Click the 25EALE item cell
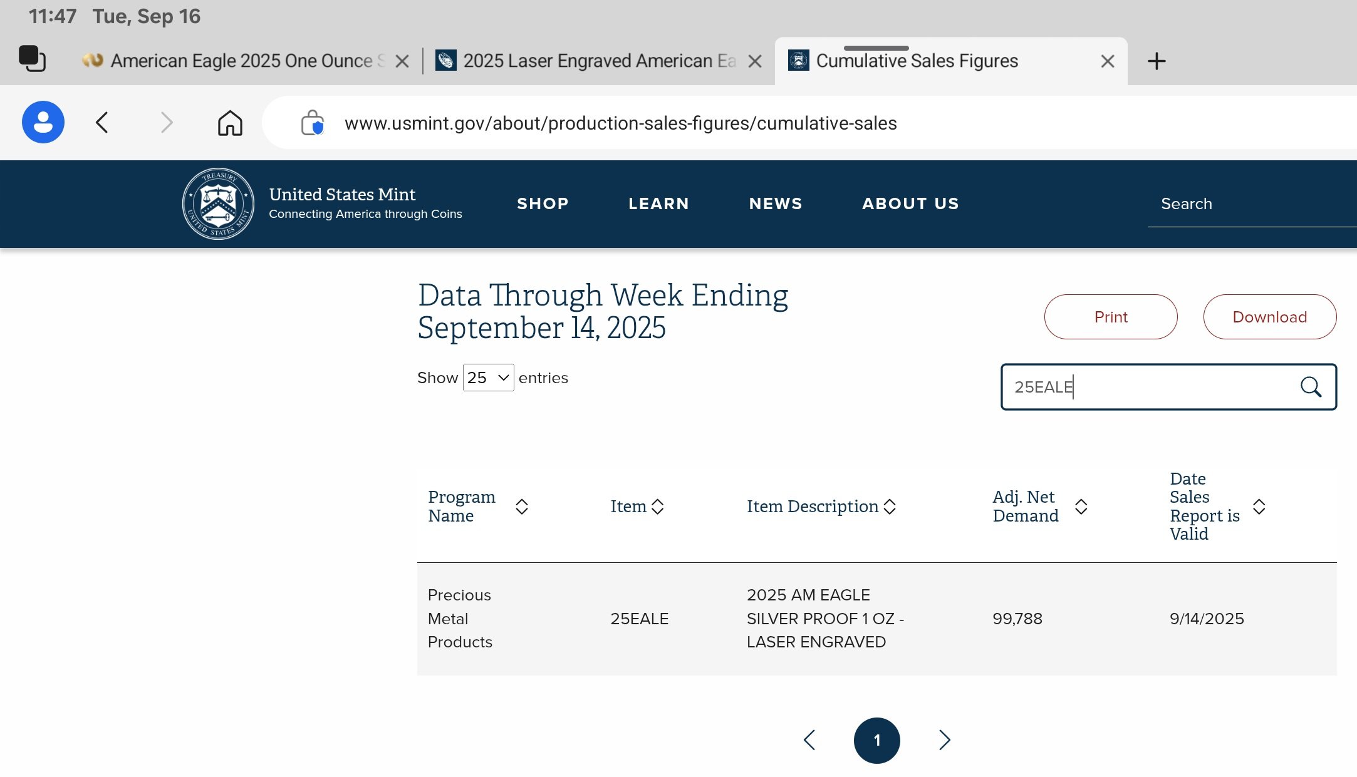This screenshot has height=777, width=1357. pos(640,619)
